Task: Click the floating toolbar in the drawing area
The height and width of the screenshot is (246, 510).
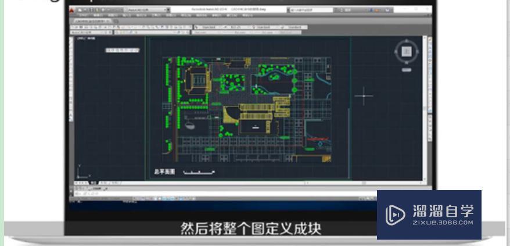Action: 123,50
